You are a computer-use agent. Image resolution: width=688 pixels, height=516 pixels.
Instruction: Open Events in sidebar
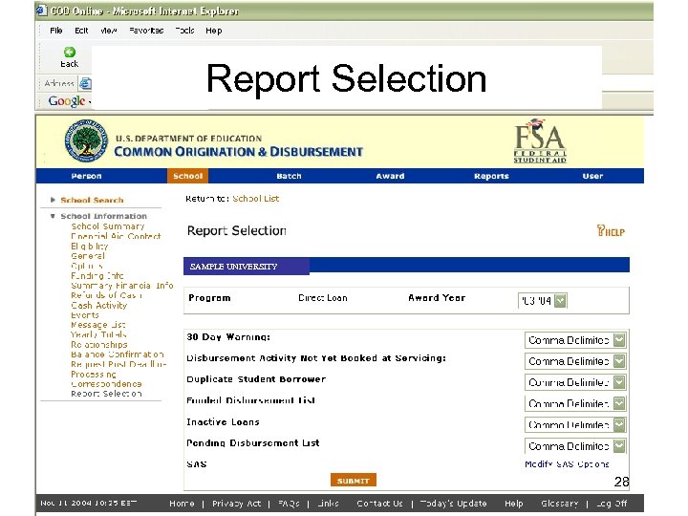(85, 315)
